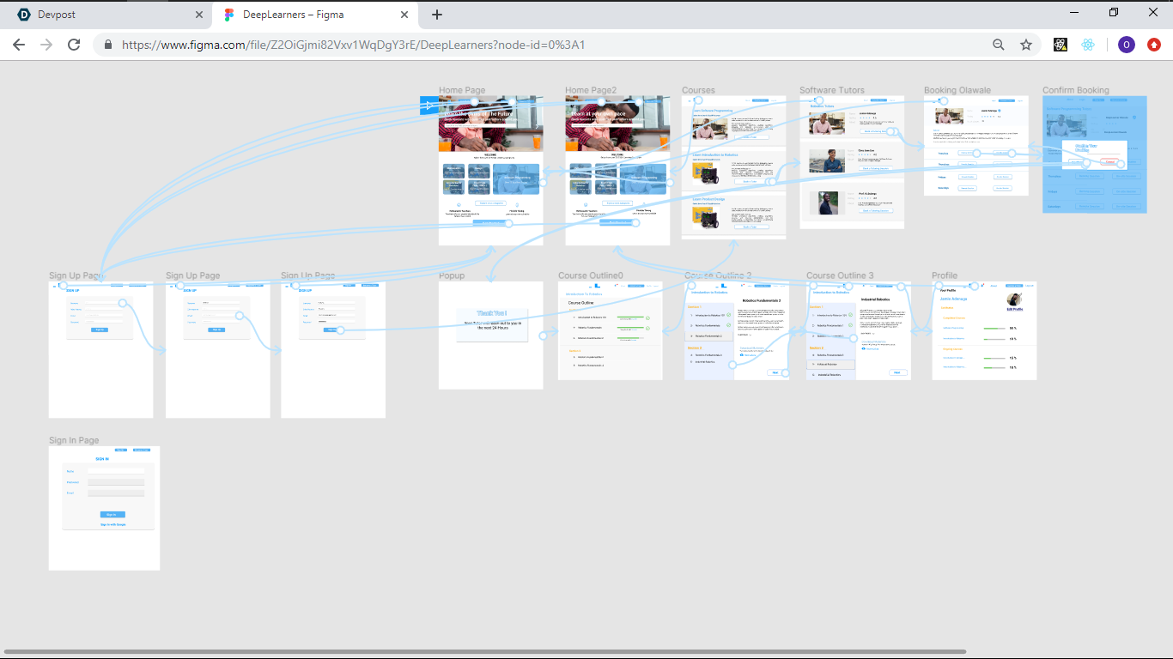Screen dimensions: 1173x659
Task: Click the Figma logo on the DeepLearners tab
Action: pos(228,15)
